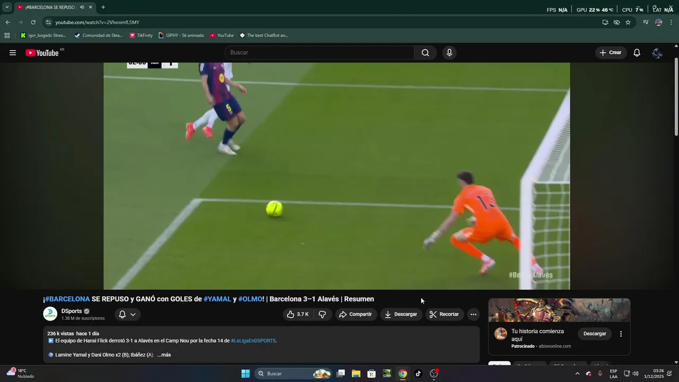
Task: Open the YouTube guide hamburger menu
Action: (13, 53)
